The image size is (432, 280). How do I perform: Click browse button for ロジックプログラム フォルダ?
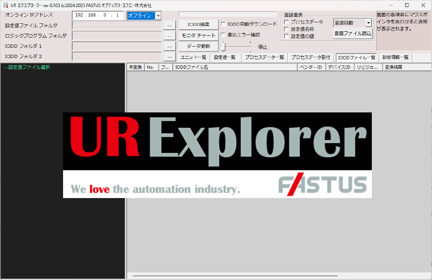[x=169, y=36]
